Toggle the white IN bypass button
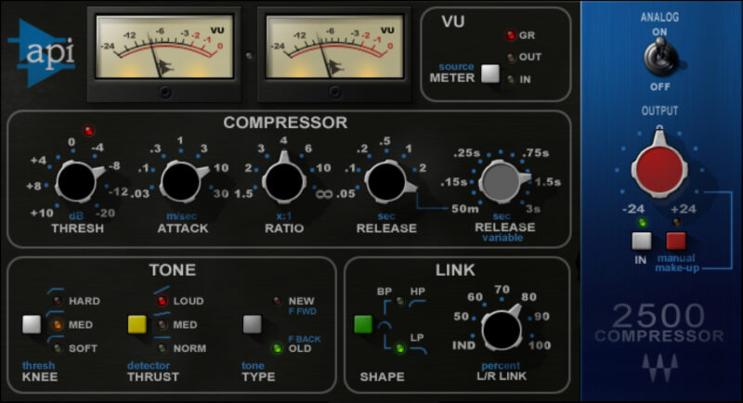This screenshot has height=403, width=743. (640, 242)
